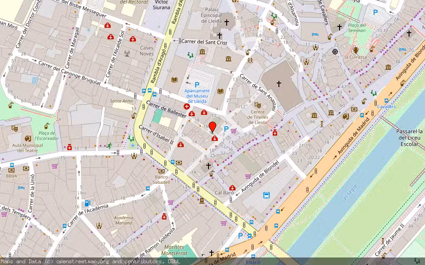425x265 pixels.
Task: Click art palette icon above Aula Municipal del Teatre
Action: 28,138
